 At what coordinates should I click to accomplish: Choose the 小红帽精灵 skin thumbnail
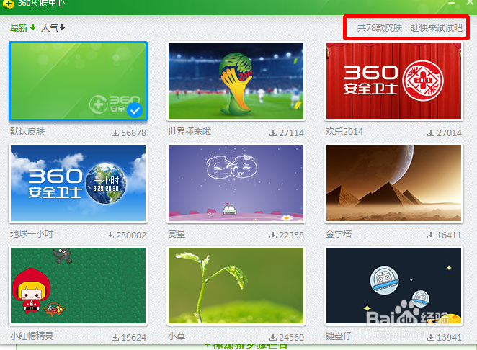pos(79,285)
